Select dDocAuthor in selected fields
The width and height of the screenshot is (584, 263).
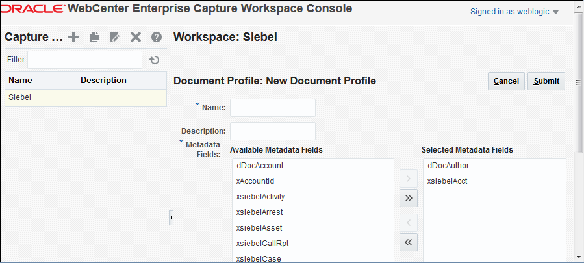(448, 166)
